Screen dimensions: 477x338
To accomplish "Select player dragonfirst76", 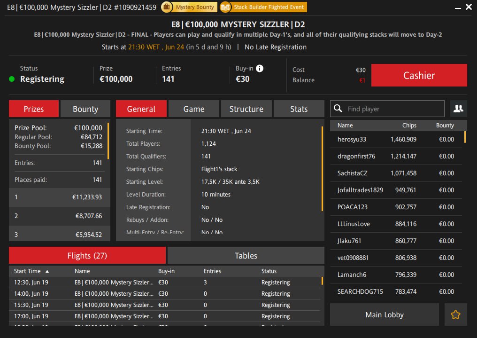I will (x=396, y=156).
